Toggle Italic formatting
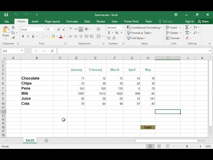 tap(28, 36)
